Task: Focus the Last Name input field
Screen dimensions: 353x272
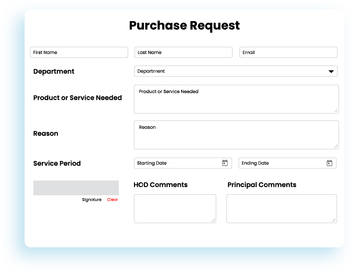Action: [x=183, y=52]
